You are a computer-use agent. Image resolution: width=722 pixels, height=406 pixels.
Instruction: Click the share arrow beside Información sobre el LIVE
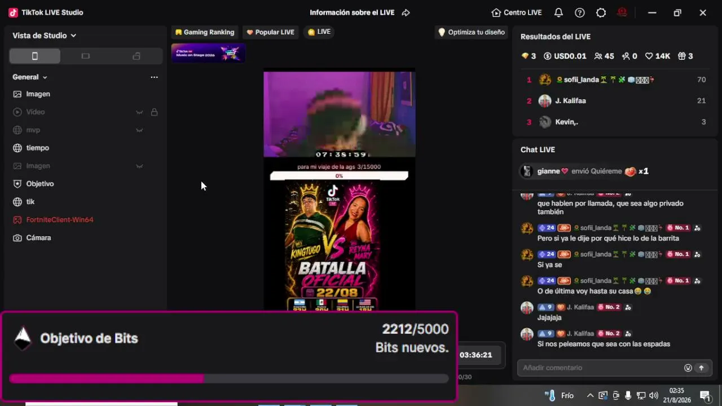(406, 12)
